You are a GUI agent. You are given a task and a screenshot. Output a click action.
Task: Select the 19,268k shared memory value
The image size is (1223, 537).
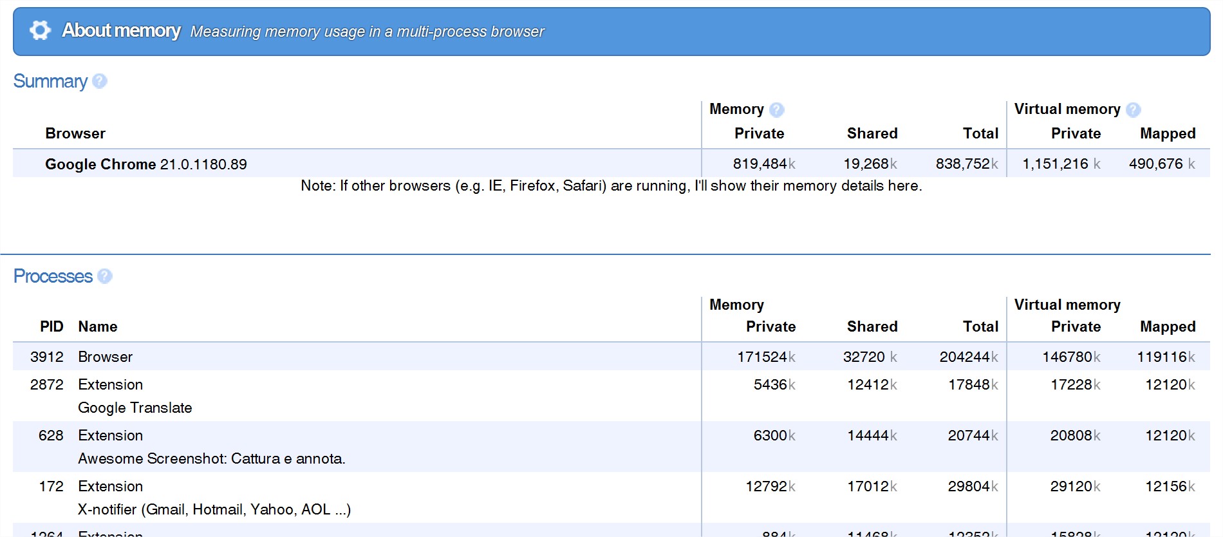tap(870, 164)
